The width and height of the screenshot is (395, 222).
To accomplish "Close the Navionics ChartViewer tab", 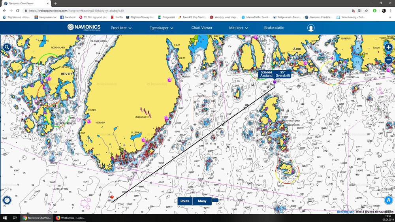I will click(x=48, y=4).
